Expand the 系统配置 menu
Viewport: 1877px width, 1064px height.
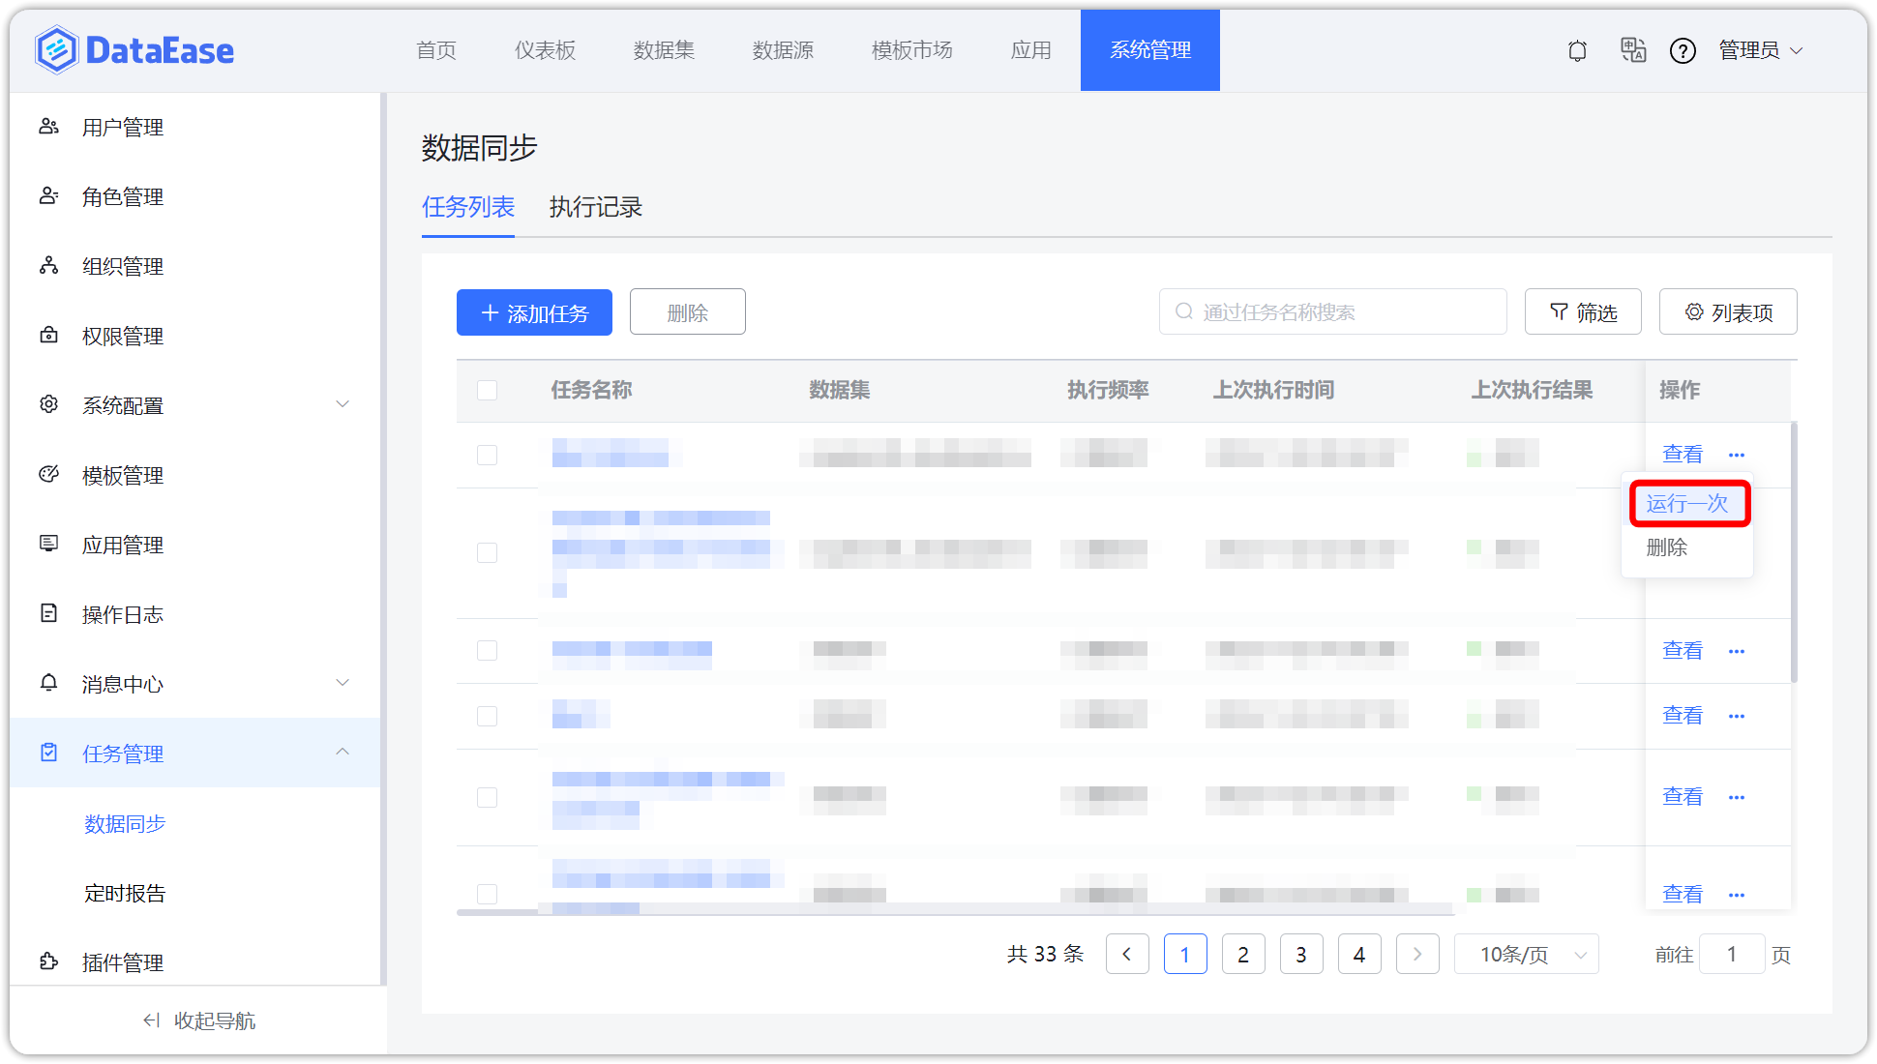(121, 405)
